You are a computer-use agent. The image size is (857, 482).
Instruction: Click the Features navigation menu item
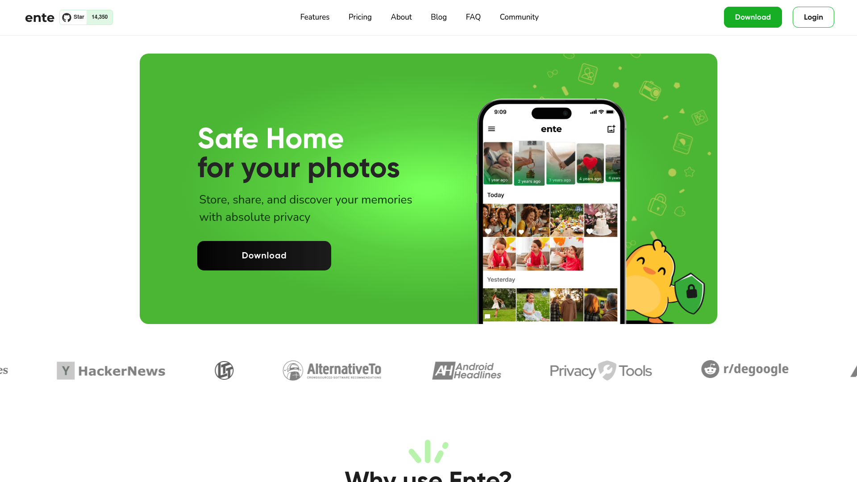pos(314,17)
